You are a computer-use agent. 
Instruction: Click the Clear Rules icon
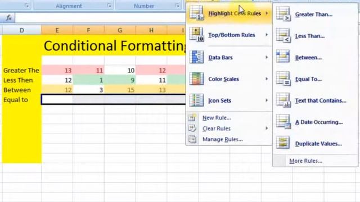pyautogui.click(x=192, y=128)
